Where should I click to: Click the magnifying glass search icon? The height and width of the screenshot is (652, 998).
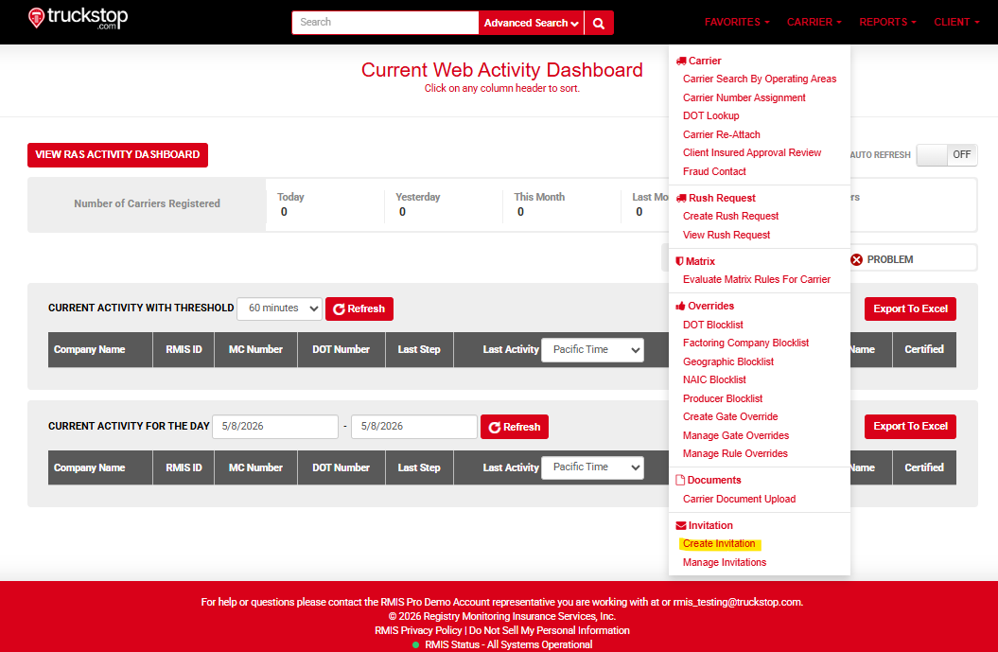point(599,23)
